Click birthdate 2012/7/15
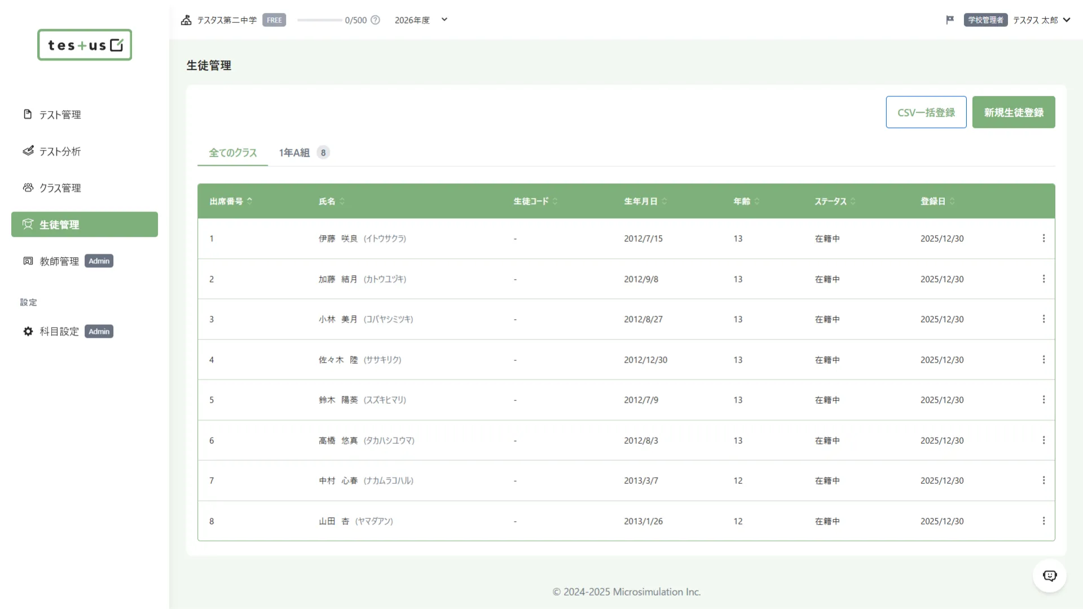Screen dimensions: 1083x609 click(643, 239)
